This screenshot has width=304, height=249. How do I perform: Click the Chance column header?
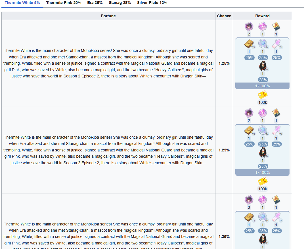click(224, 16)
